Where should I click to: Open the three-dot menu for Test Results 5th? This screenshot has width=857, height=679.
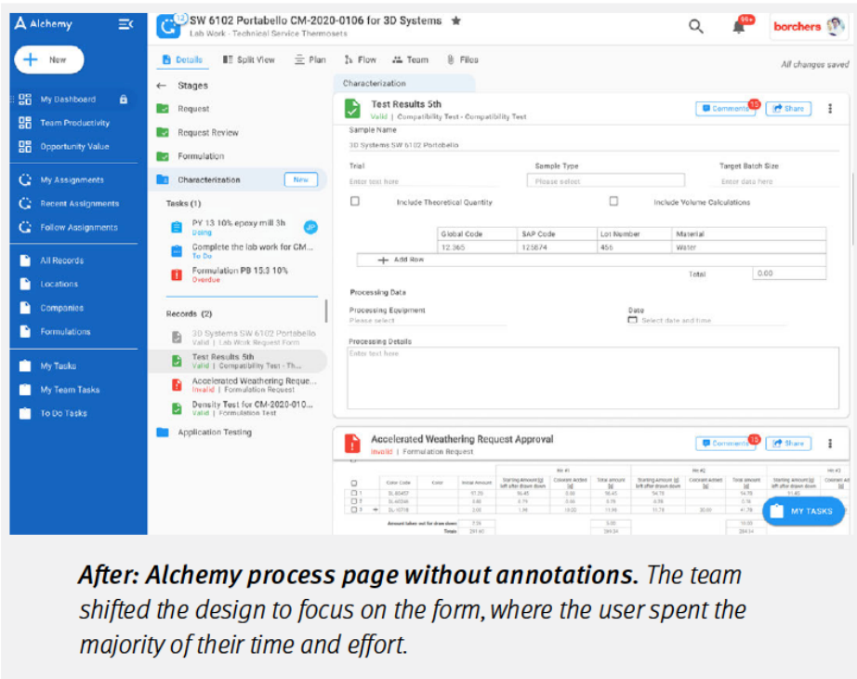[830, 108]
